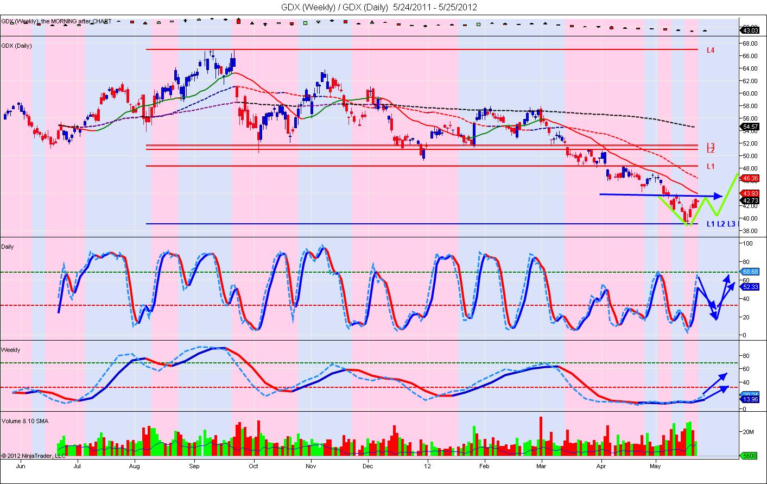Click the Sep date axis label

click(194, 466)
